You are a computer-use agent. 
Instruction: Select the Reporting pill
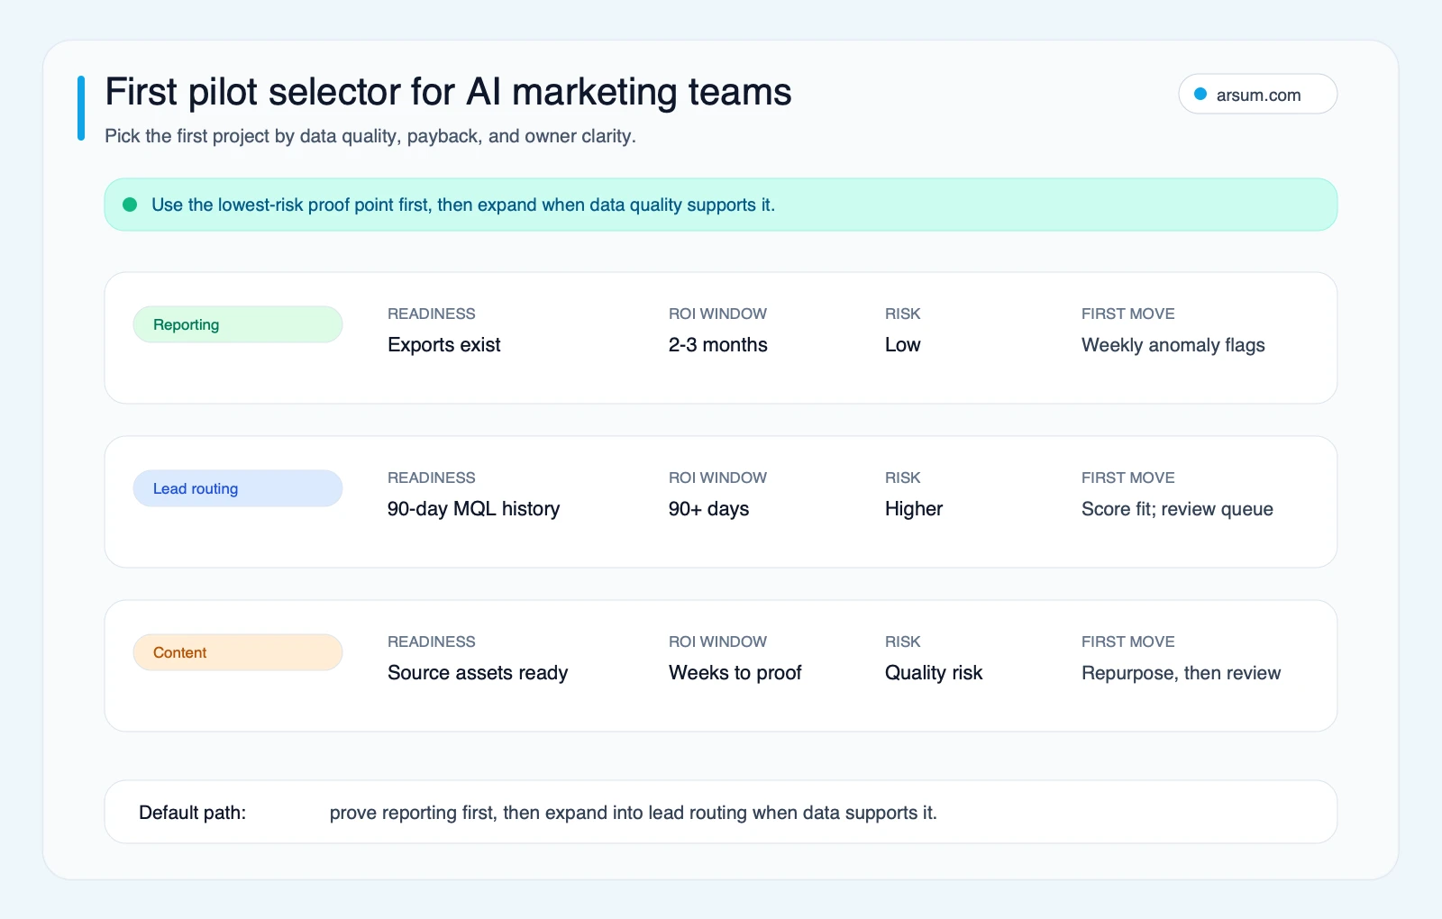pyautogui.click(x=238, y=324)
